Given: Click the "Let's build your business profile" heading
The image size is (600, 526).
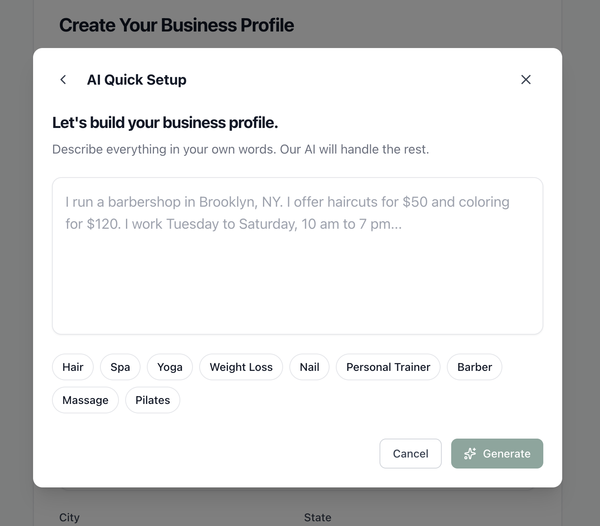Looking at the screenshot, I should (165, 122).
